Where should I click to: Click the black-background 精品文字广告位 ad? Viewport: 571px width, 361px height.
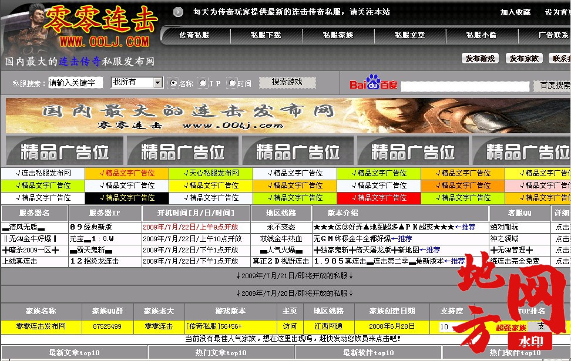point(127,198)
